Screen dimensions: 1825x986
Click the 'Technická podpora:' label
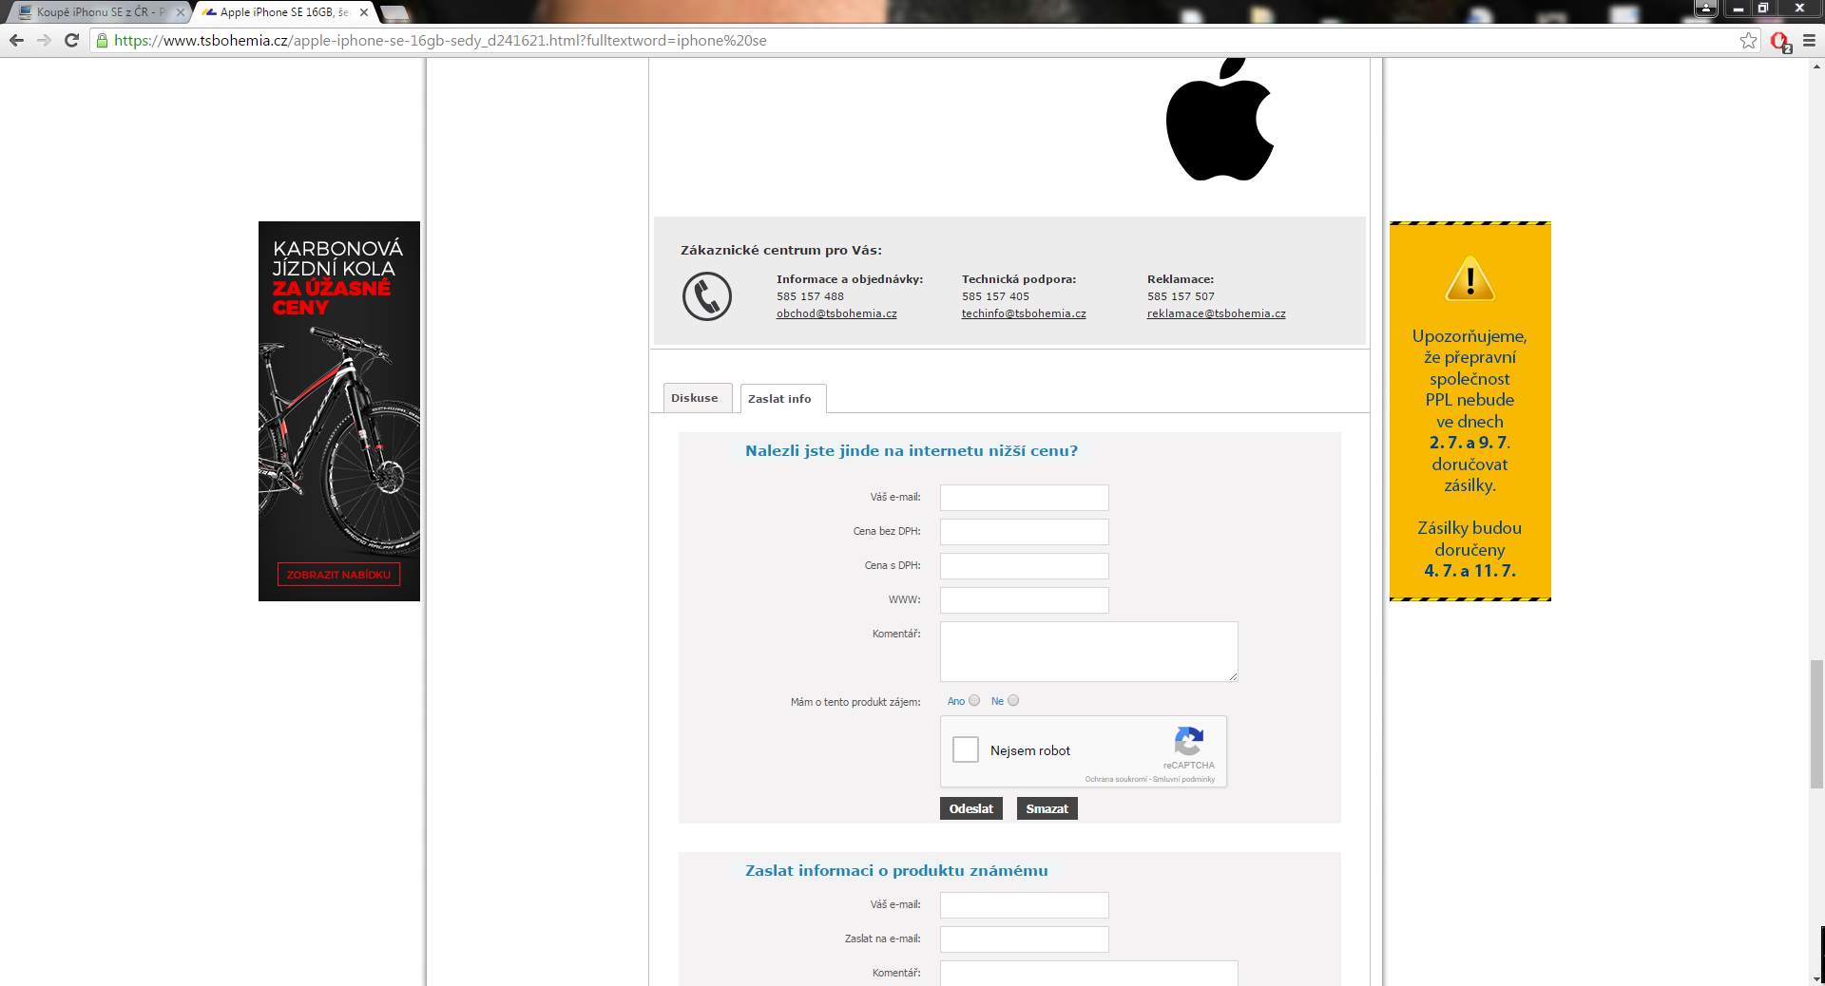(1019, 279)
